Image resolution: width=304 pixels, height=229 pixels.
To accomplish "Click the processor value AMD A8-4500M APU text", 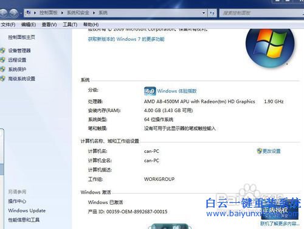I will [x=199, y=101].
